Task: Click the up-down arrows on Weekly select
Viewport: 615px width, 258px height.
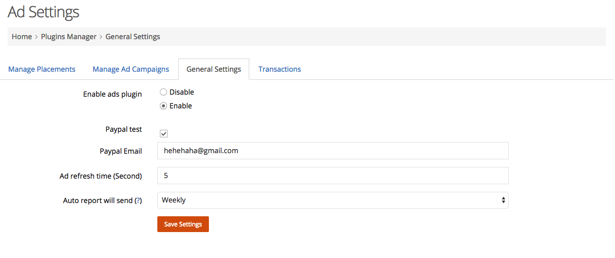Action: pyautogui.click(x=504, y=200)
